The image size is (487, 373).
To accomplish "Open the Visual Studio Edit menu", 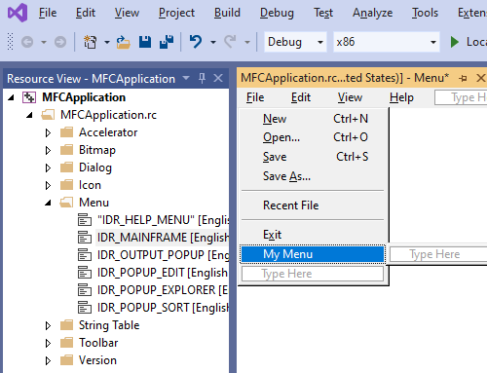I will (86, 13).
